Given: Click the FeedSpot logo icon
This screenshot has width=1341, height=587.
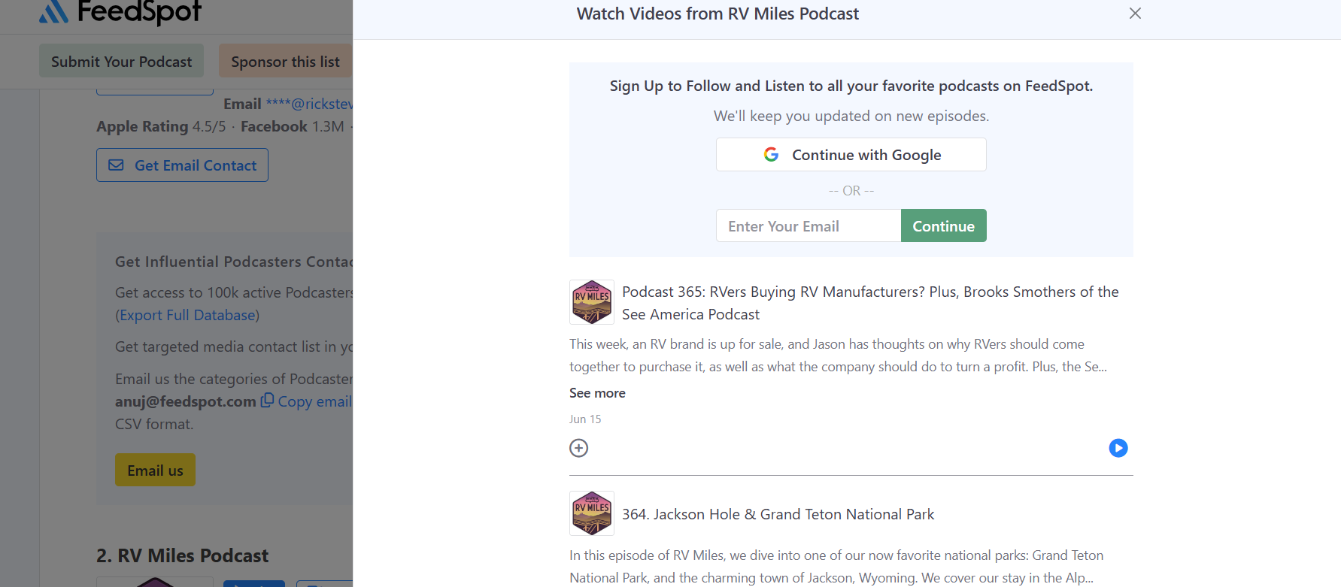Looking at the screenshot, I should pos(53,11).
